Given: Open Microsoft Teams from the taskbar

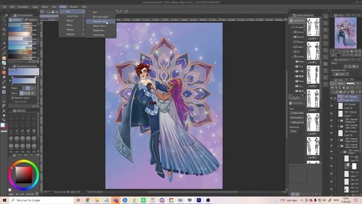Looking at the screenshot, I should click(x=115, y=200).
